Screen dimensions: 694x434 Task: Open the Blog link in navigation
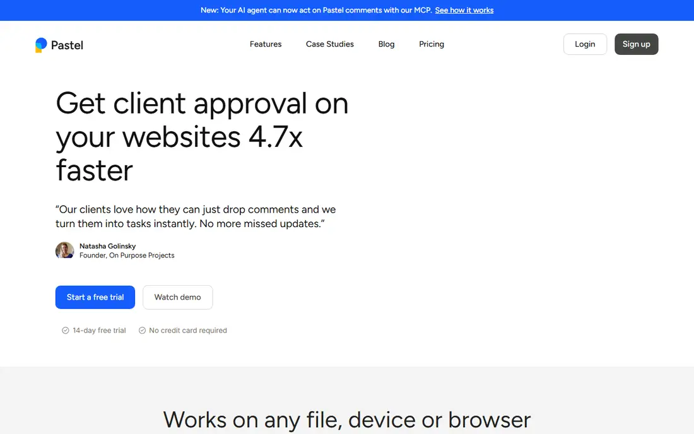(x=386, y=44)
